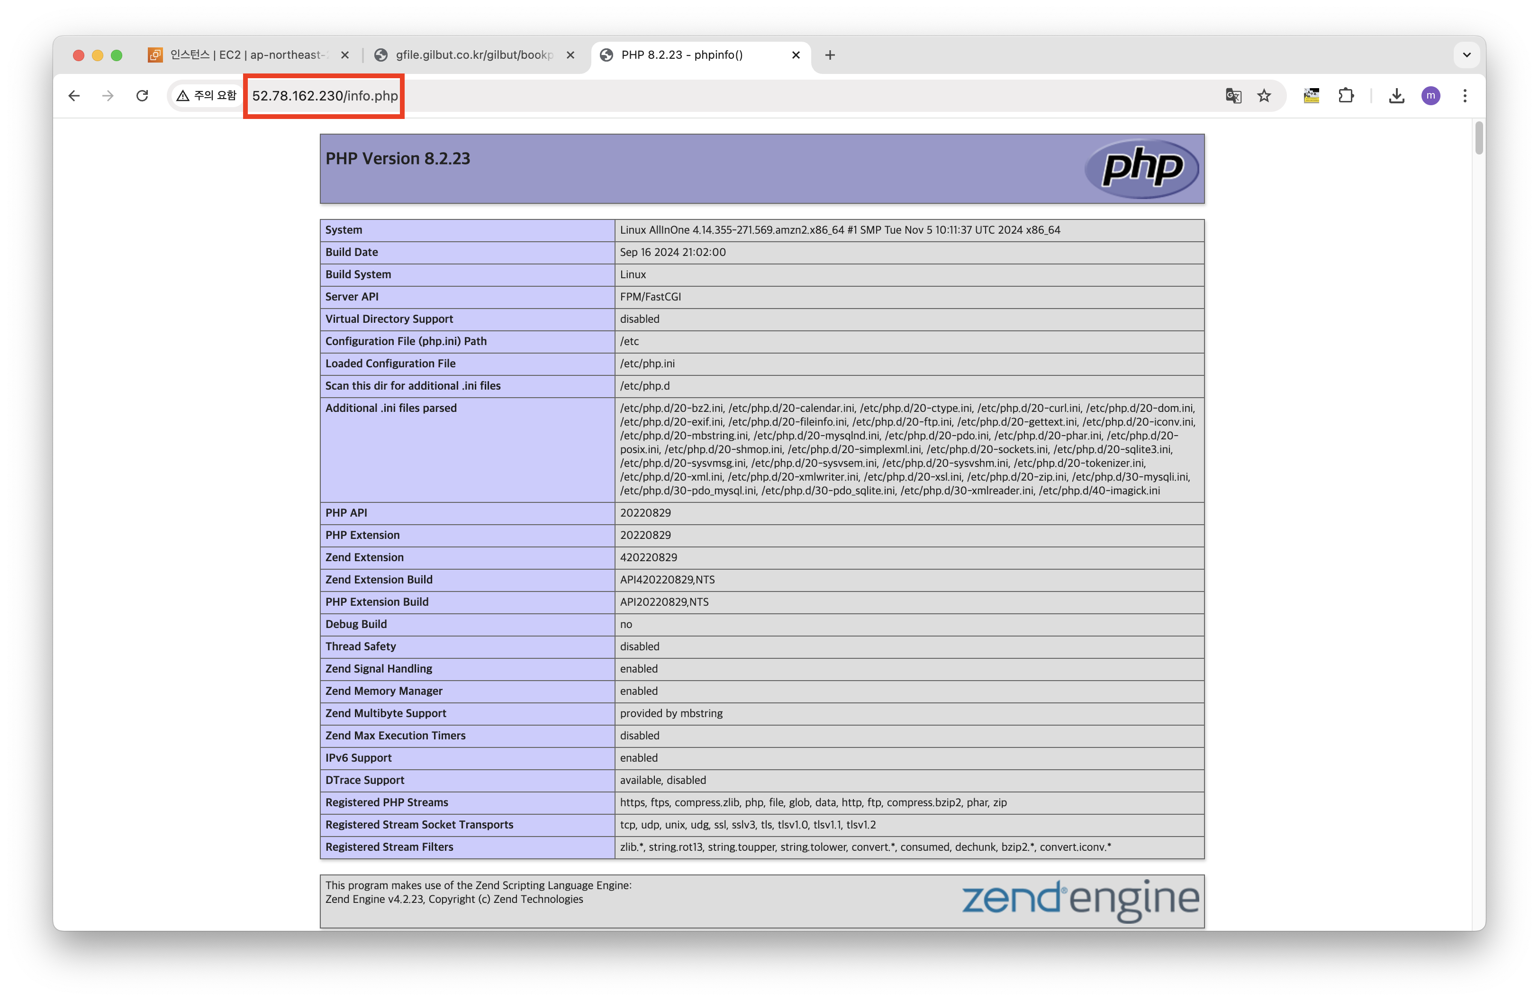Close the gfile.gilbut.co.kr tab
This screenshot has width=1539, height=1001.
pos(570,55)
